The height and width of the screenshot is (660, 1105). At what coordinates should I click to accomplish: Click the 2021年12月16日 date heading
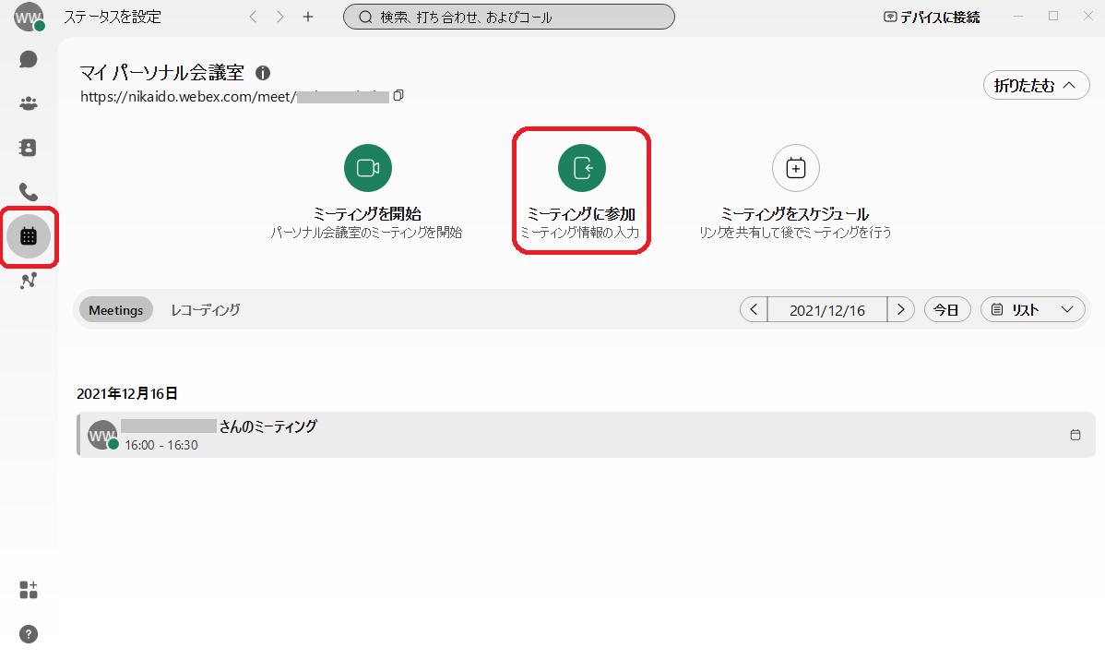coord(127,393)
